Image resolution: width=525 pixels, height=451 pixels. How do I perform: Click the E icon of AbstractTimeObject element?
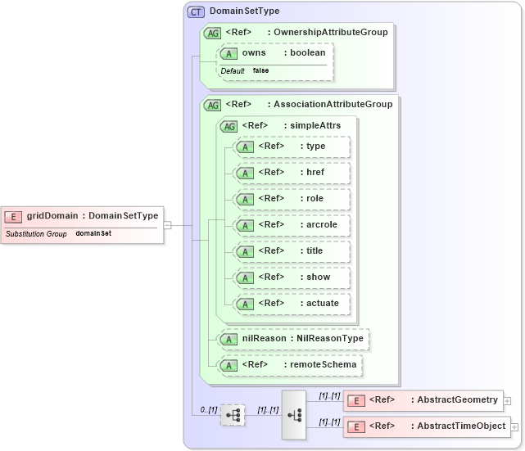pyautogui.click(x=356, y=427)
